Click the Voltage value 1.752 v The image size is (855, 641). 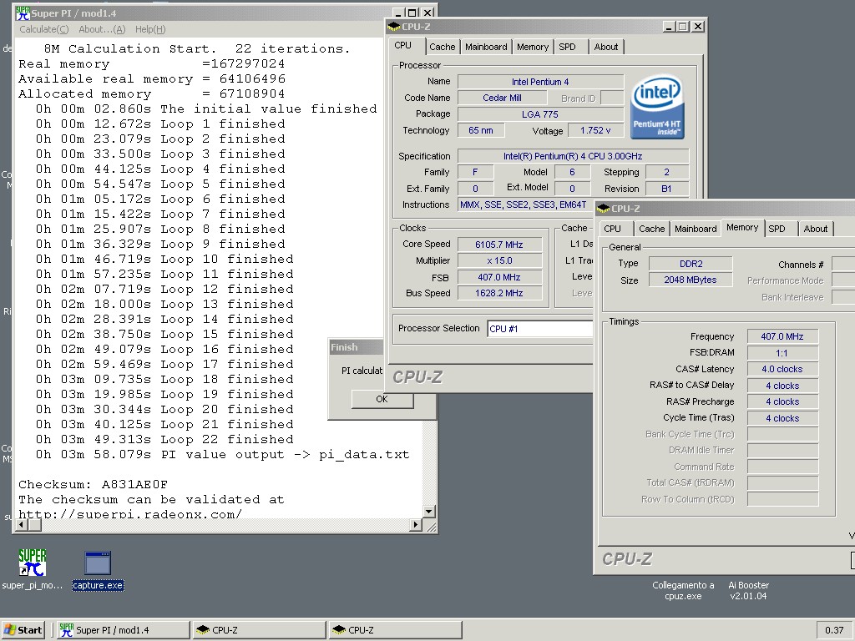point(595,130)
